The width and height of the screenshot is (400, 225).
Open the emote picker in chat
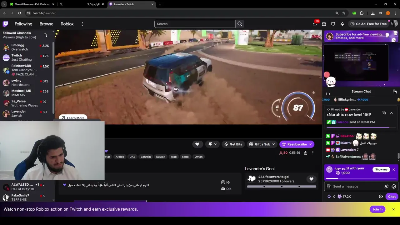tap(394, 187)
